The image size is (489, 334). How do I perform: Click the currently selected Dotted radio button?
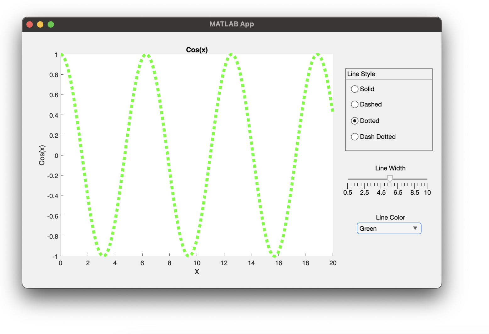click(355, 121)
